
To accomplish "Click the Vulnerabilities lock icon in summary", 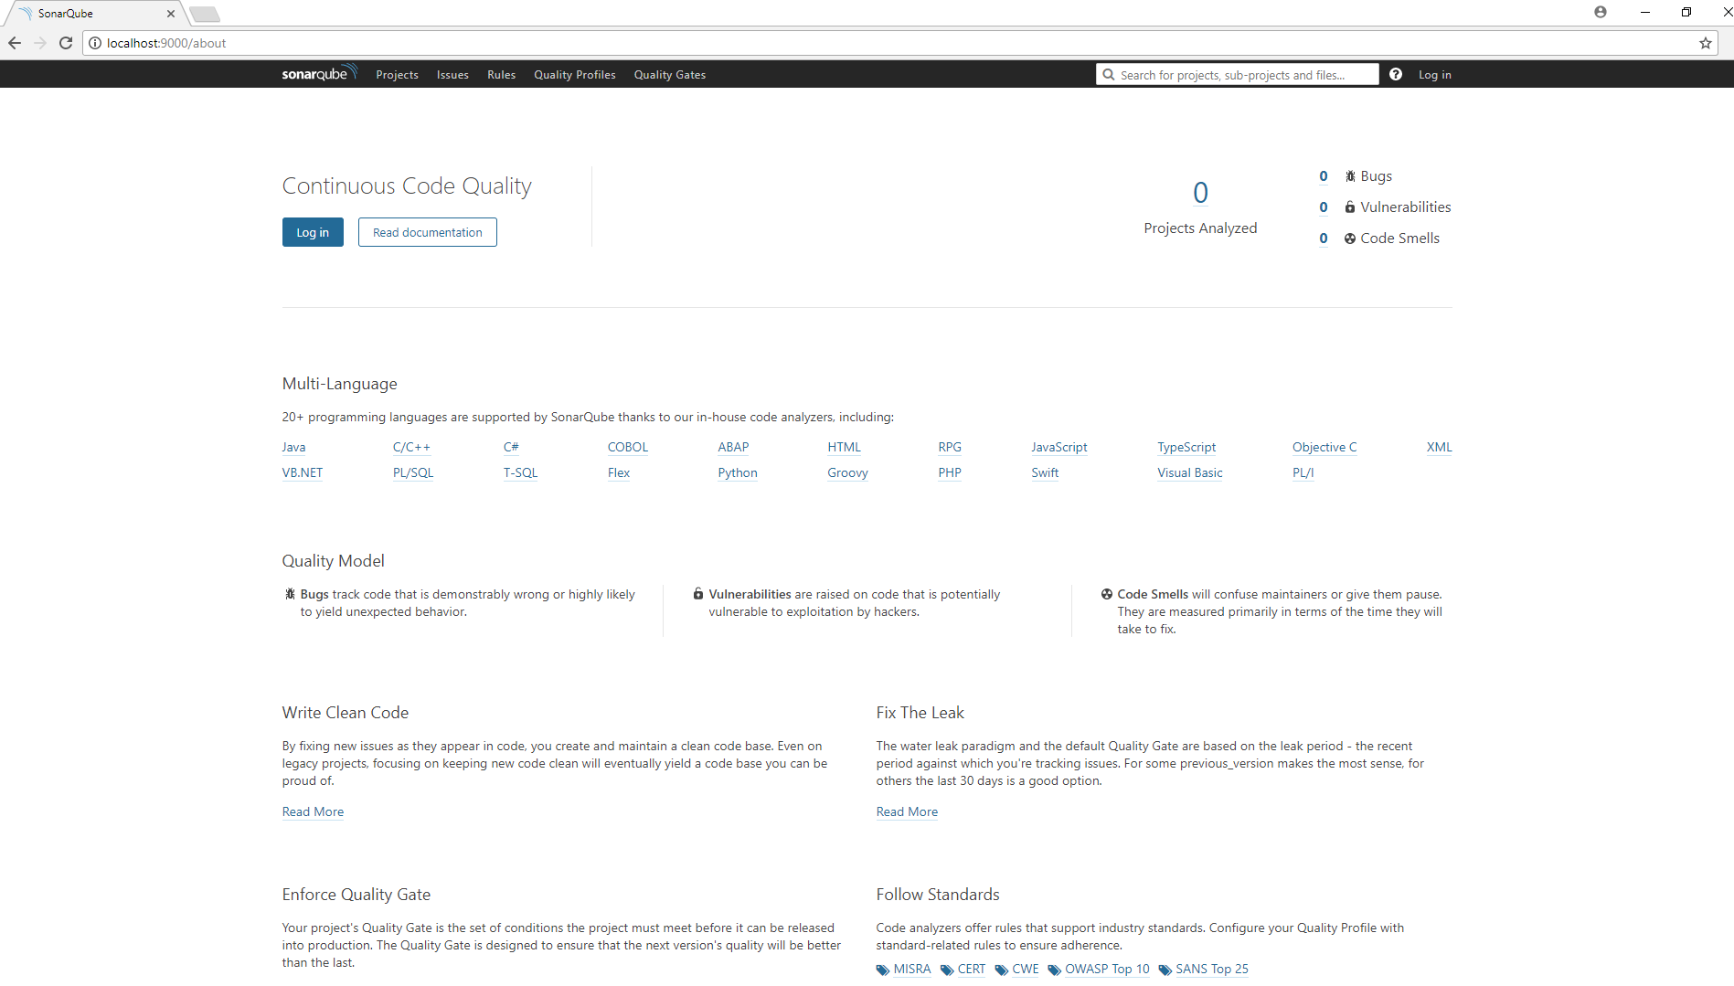I will click(x=1350, y=207).
